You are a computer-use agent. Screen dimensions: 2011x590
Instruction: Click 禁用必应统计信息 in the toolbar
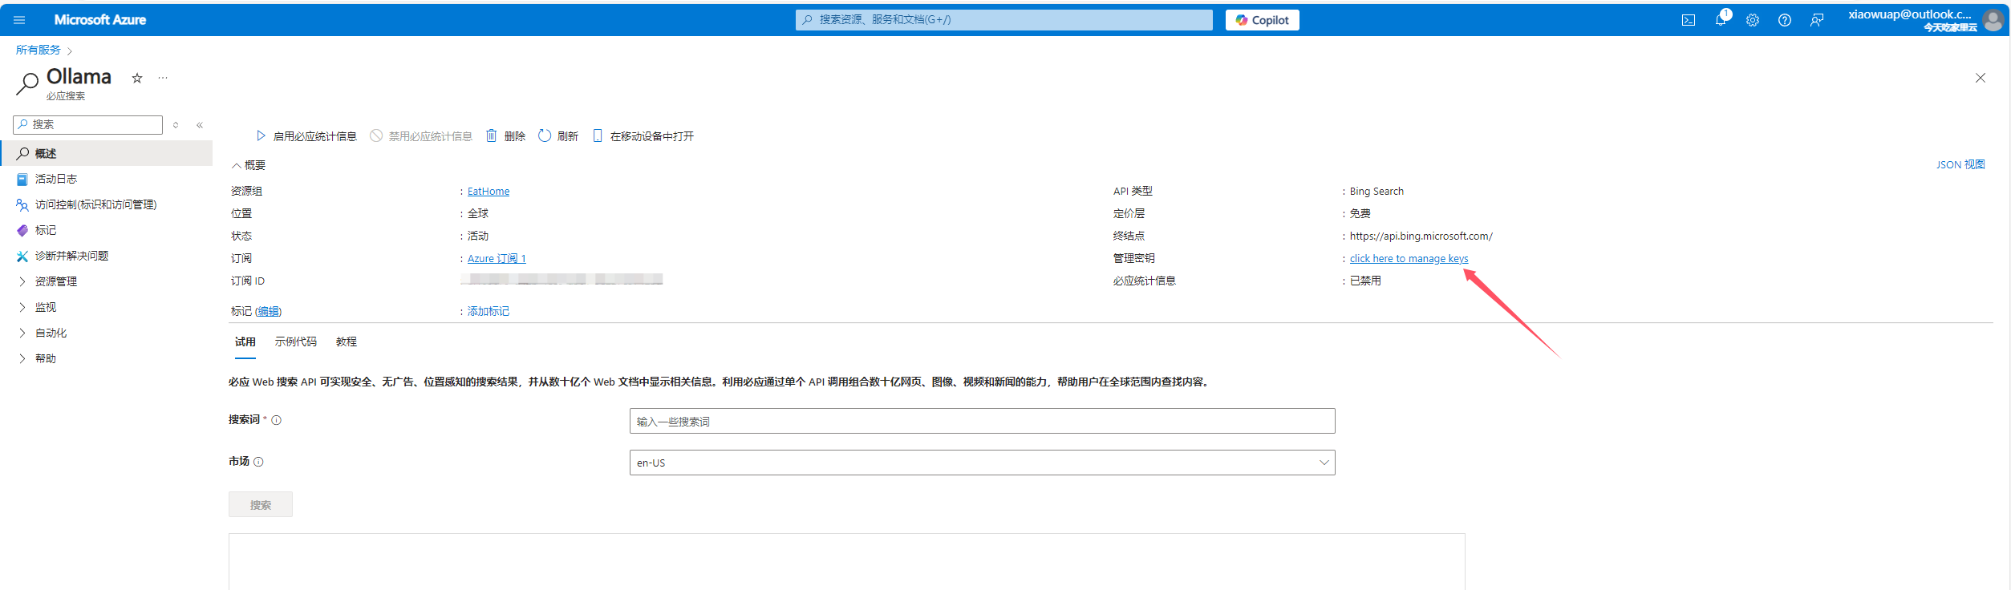[421, 136]
